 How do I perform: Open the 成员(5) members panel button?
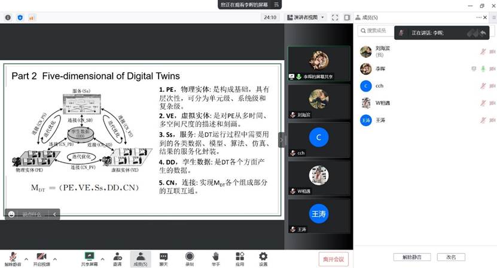pos(141,258)
